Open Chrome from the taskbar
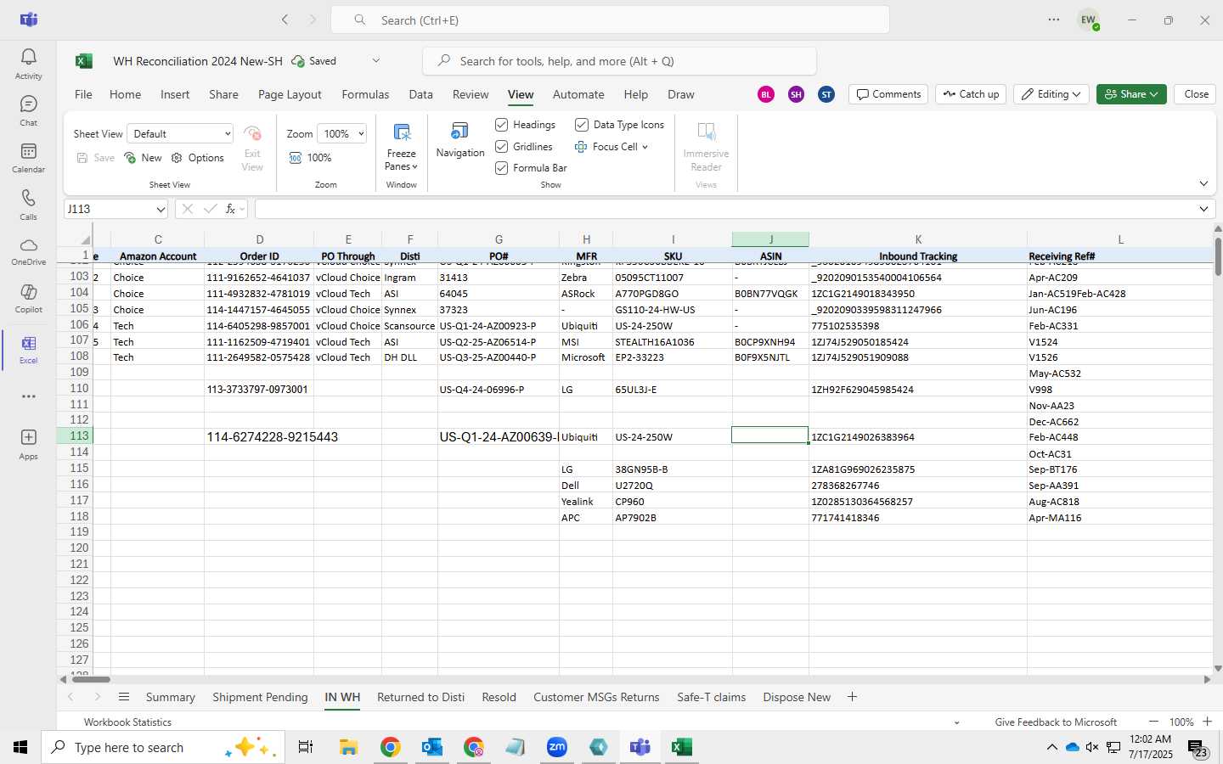The height and width of the screenshot is (764, 1223). (390, 747)
